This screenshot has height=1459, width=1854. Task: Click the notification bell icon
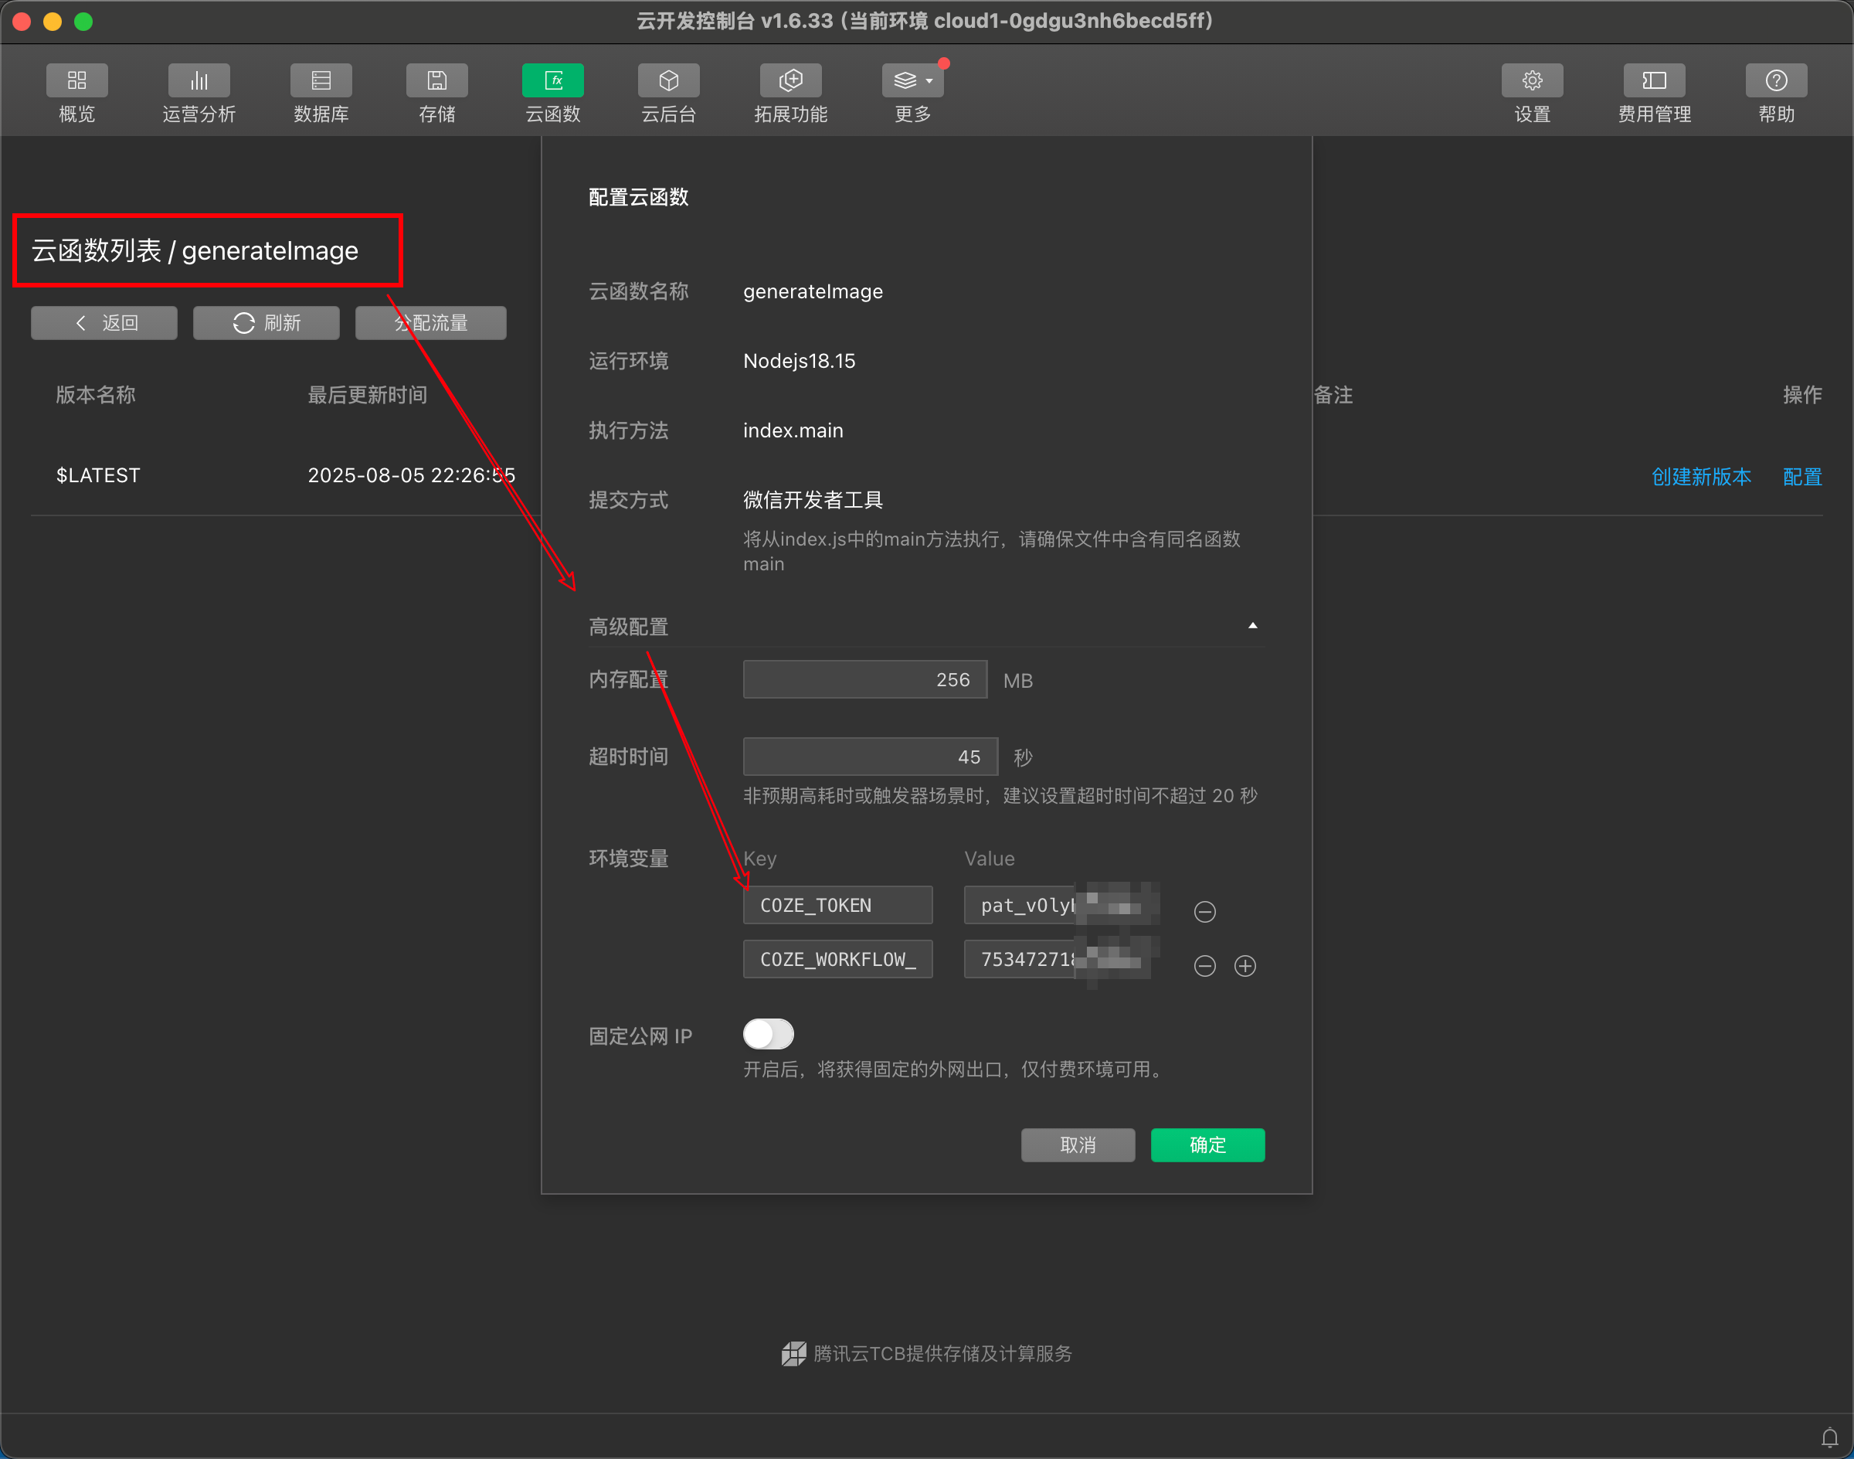point(1829,1437)
